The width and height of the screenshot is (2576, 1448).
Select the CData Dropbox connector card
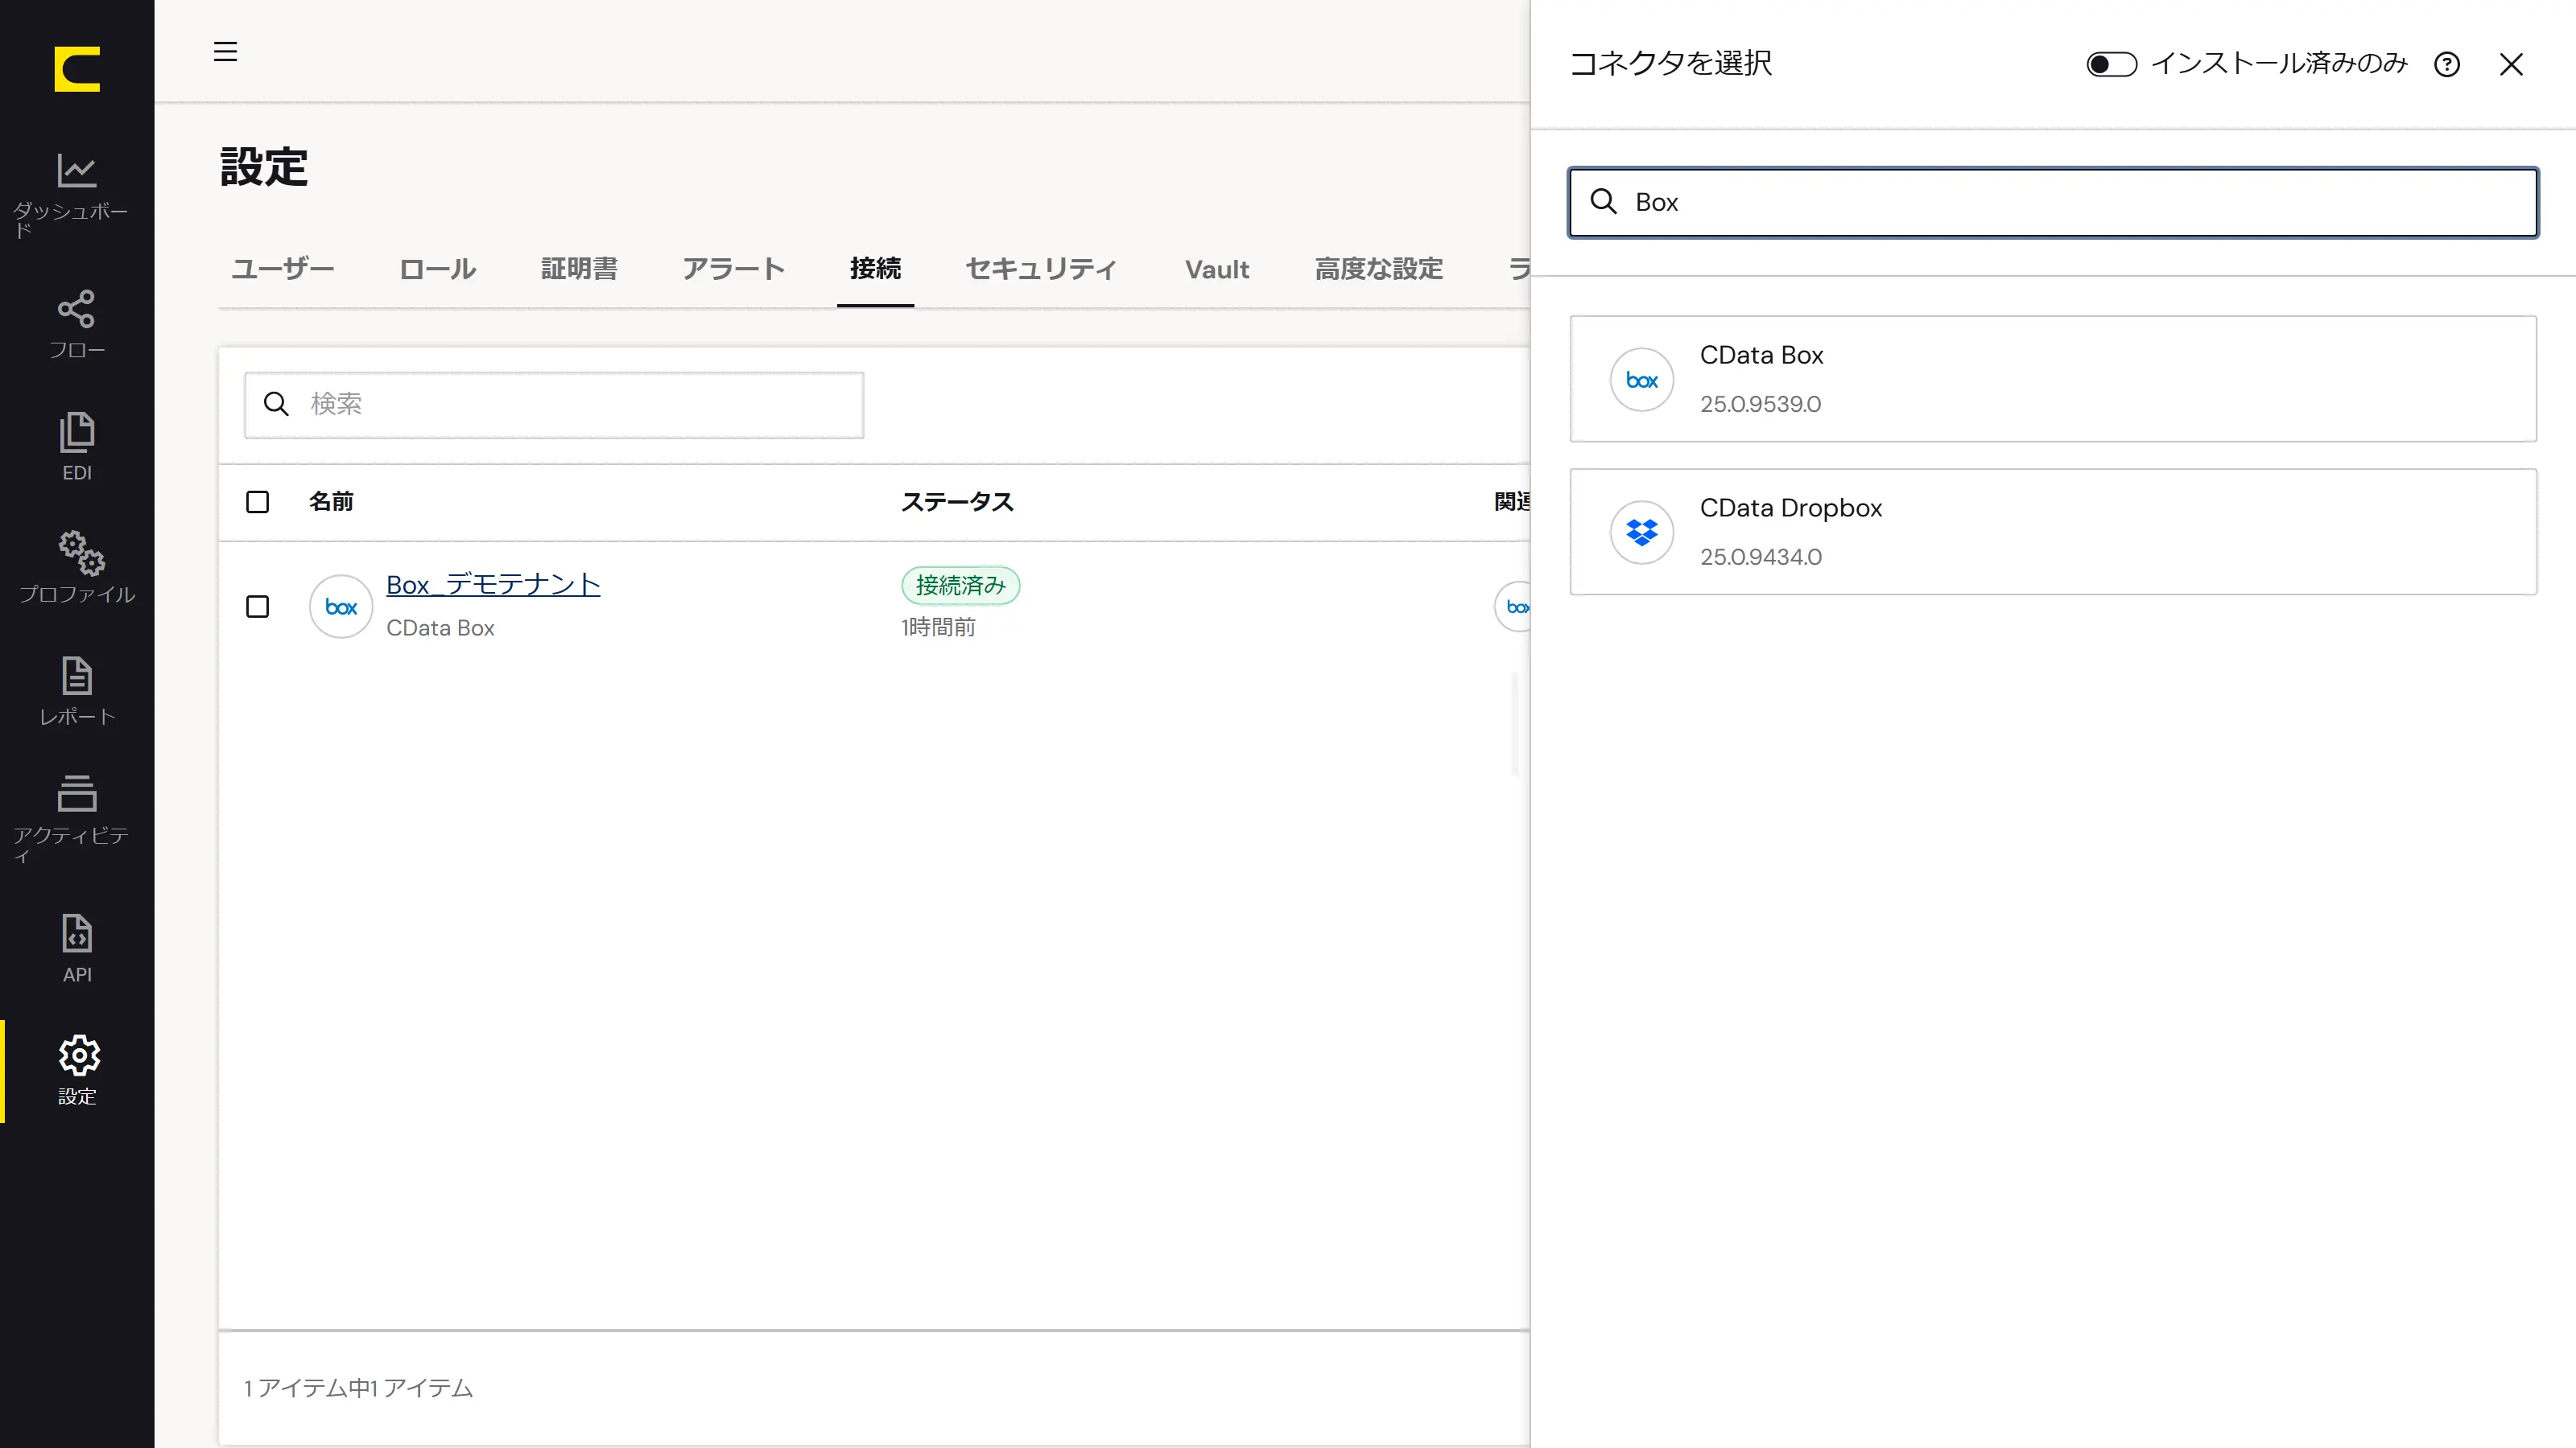2053,532
